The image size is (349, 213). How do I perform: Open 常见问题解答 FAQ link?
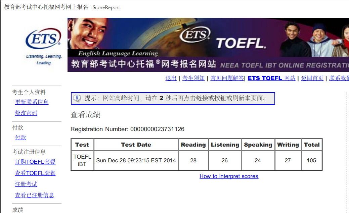point(227,78)
